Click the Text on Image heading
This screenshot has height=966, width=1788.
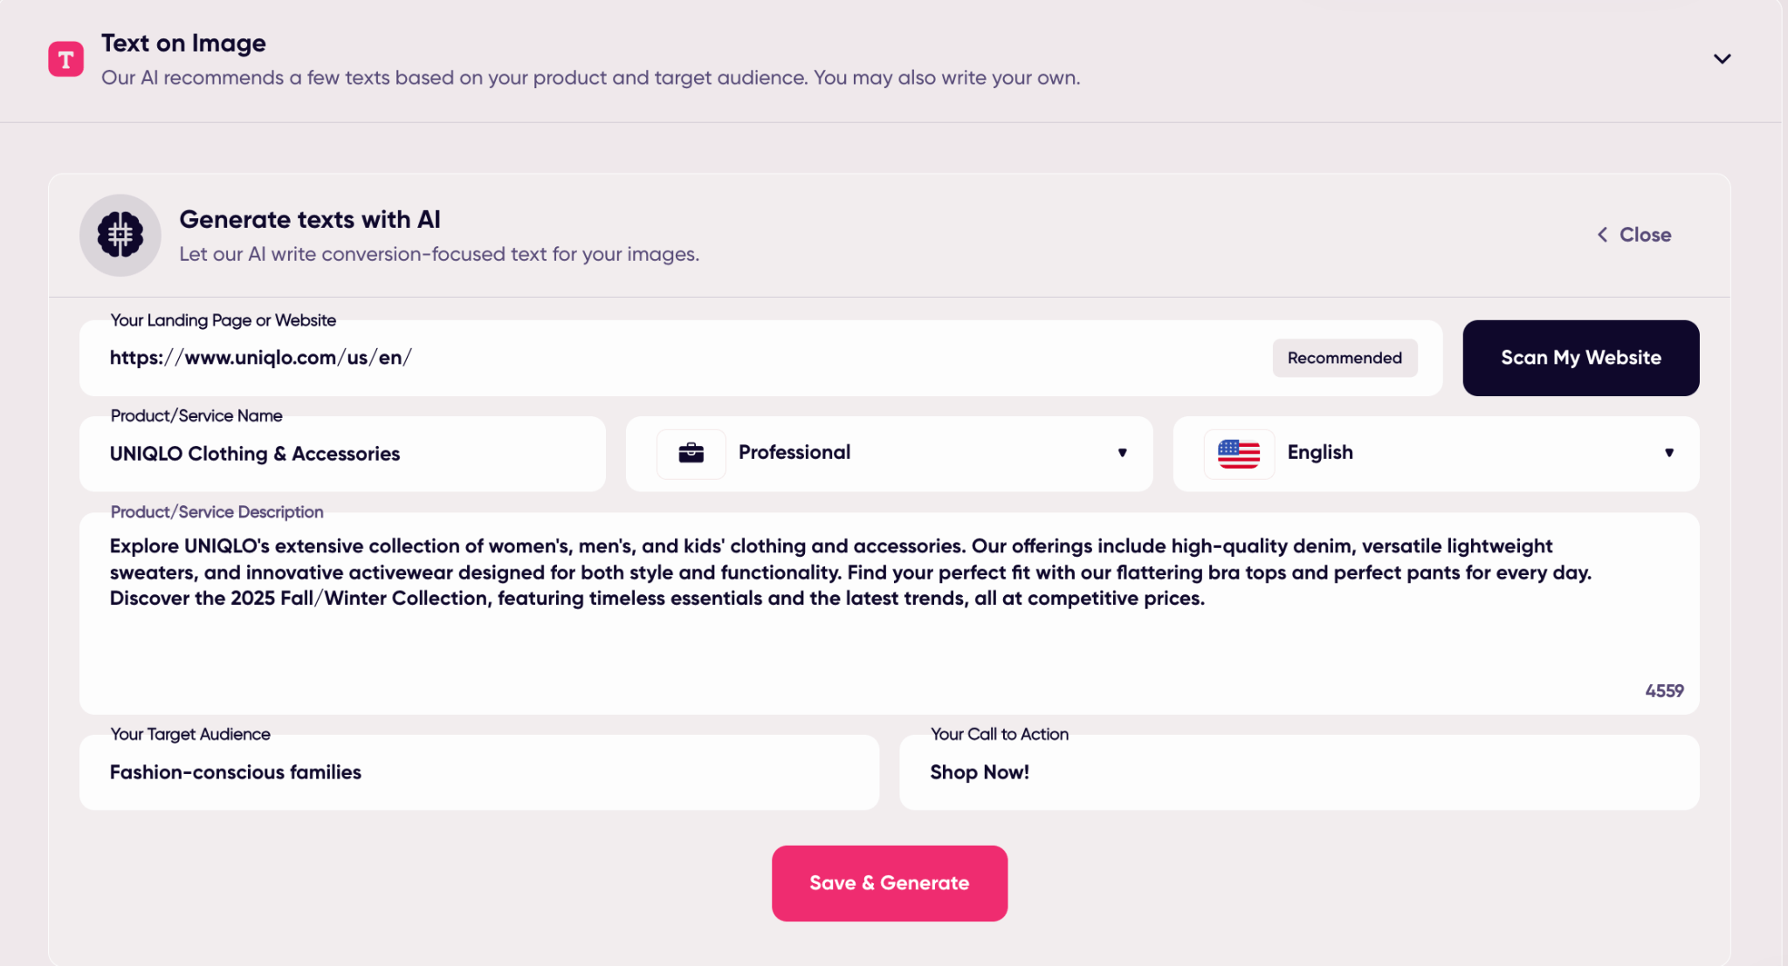pos(183,43)
